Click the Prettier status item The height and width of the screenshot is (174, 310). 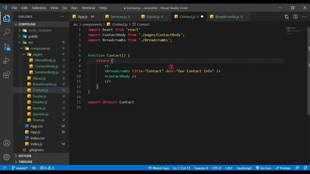tap(283, 168)
